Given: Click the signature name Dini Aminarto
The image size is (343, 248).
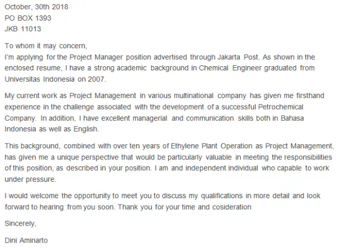Looking at the screenshot, I should (x=26, y=241).
